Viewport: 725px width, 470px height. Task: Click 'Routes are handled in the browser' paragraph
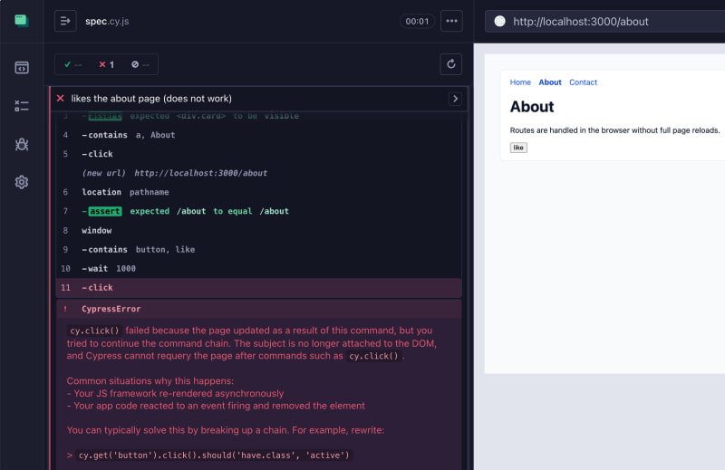click(614, 130)
